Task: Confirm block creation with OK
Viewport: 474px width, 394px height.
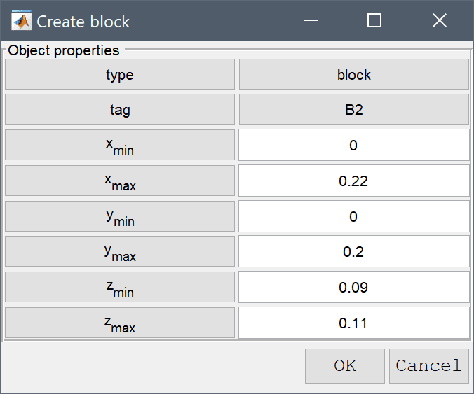Action: pos(345,366)
